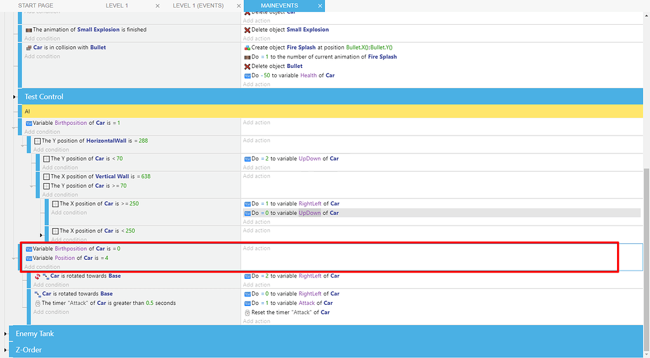Viewport: 650px width, 358px height.
Task: Click the position icon of Car Y < 70
Action: (46, 159)
